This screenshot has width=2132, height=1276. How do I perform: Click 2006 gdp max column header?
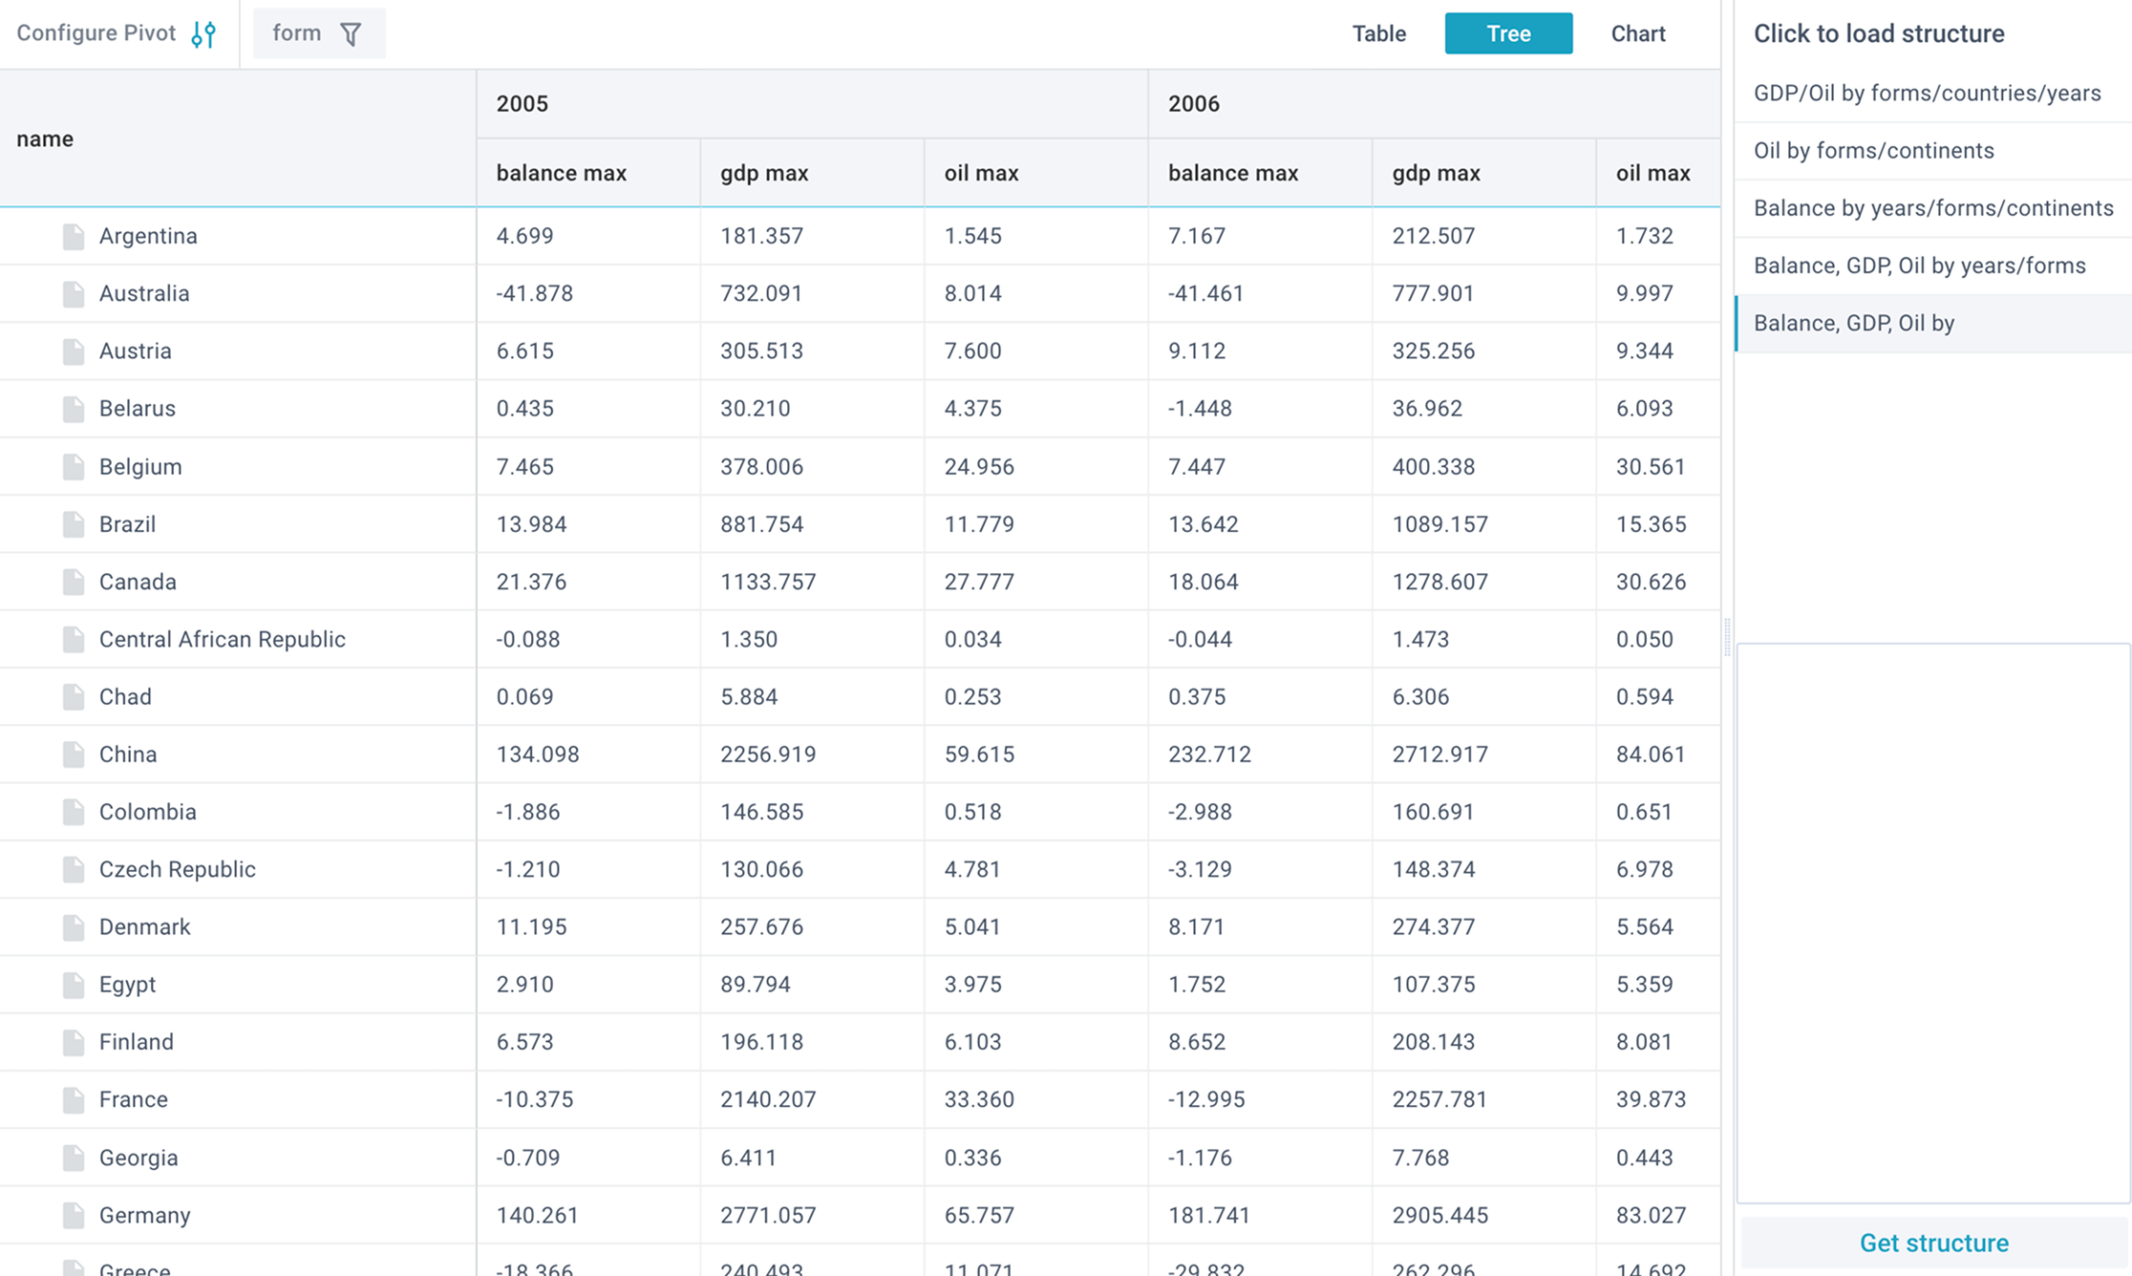1484,173
